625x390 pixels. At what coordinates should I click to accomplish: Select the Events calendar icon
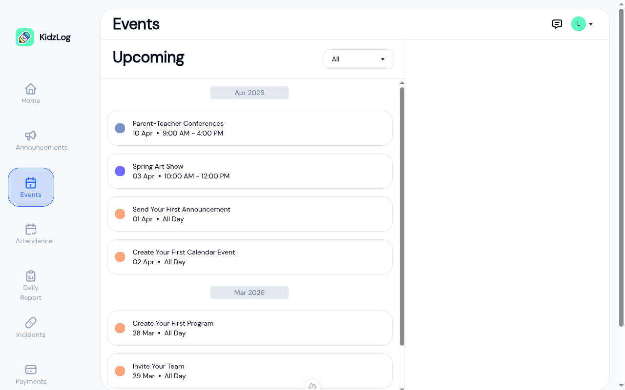click(31, 183)
